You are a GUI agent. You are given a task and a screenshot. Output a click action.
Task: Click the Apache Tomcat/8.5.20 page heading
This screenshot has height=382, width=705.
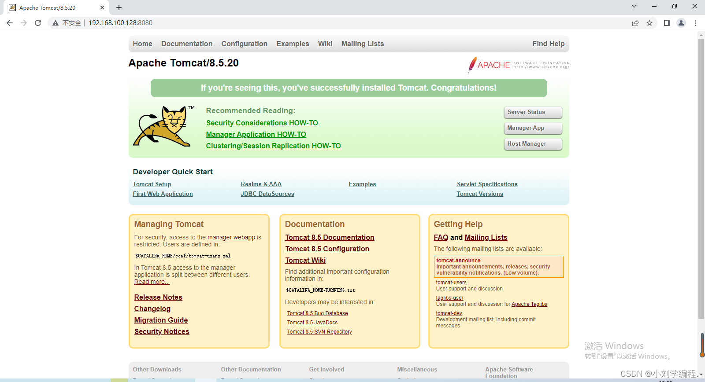tap(183, 63)
